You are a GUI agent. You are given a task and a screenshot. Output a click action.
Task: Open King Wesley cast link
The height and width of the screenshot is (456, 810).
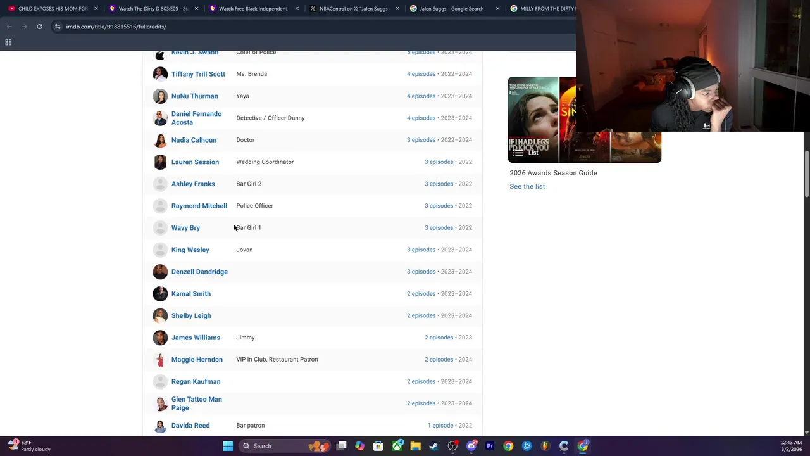190,250
